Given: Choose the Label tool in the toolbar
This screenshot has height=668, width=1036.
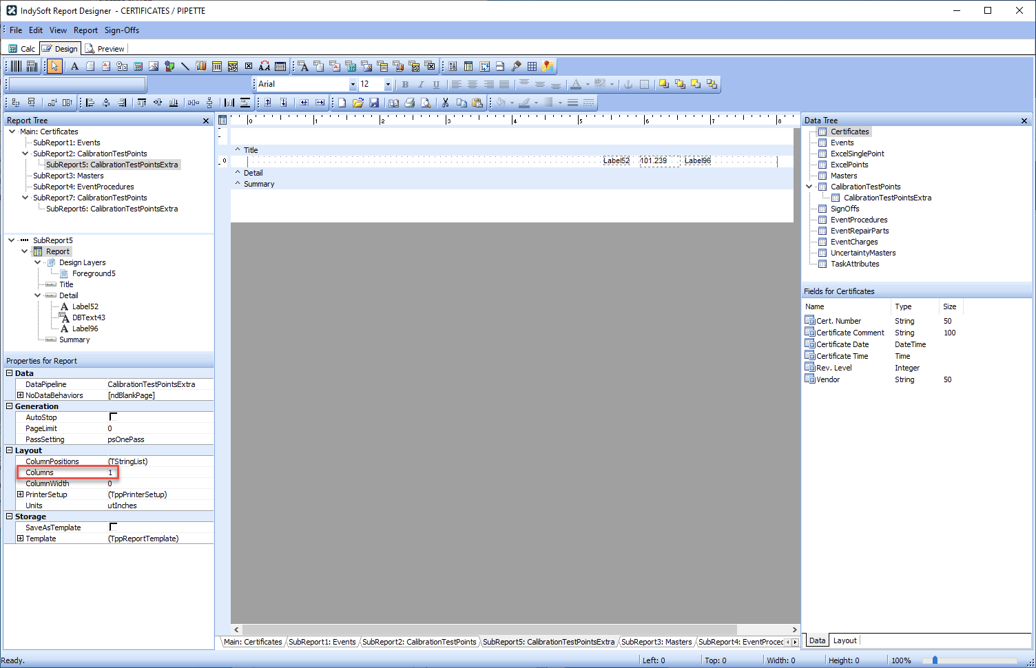Looking at the screenshot, I should point(74,66).
